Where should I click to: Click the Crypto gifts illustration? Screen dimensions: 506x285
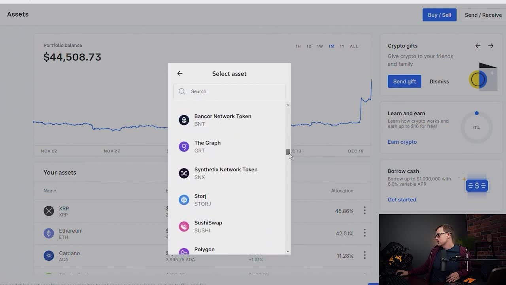[x=483, y=77]
